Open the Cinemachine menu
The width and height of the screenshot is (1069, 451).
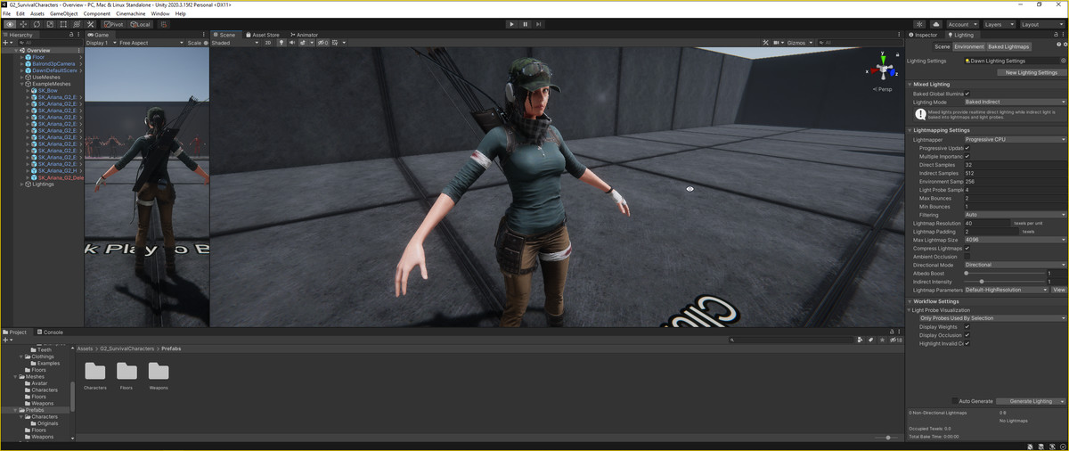(x=132, y=13)
